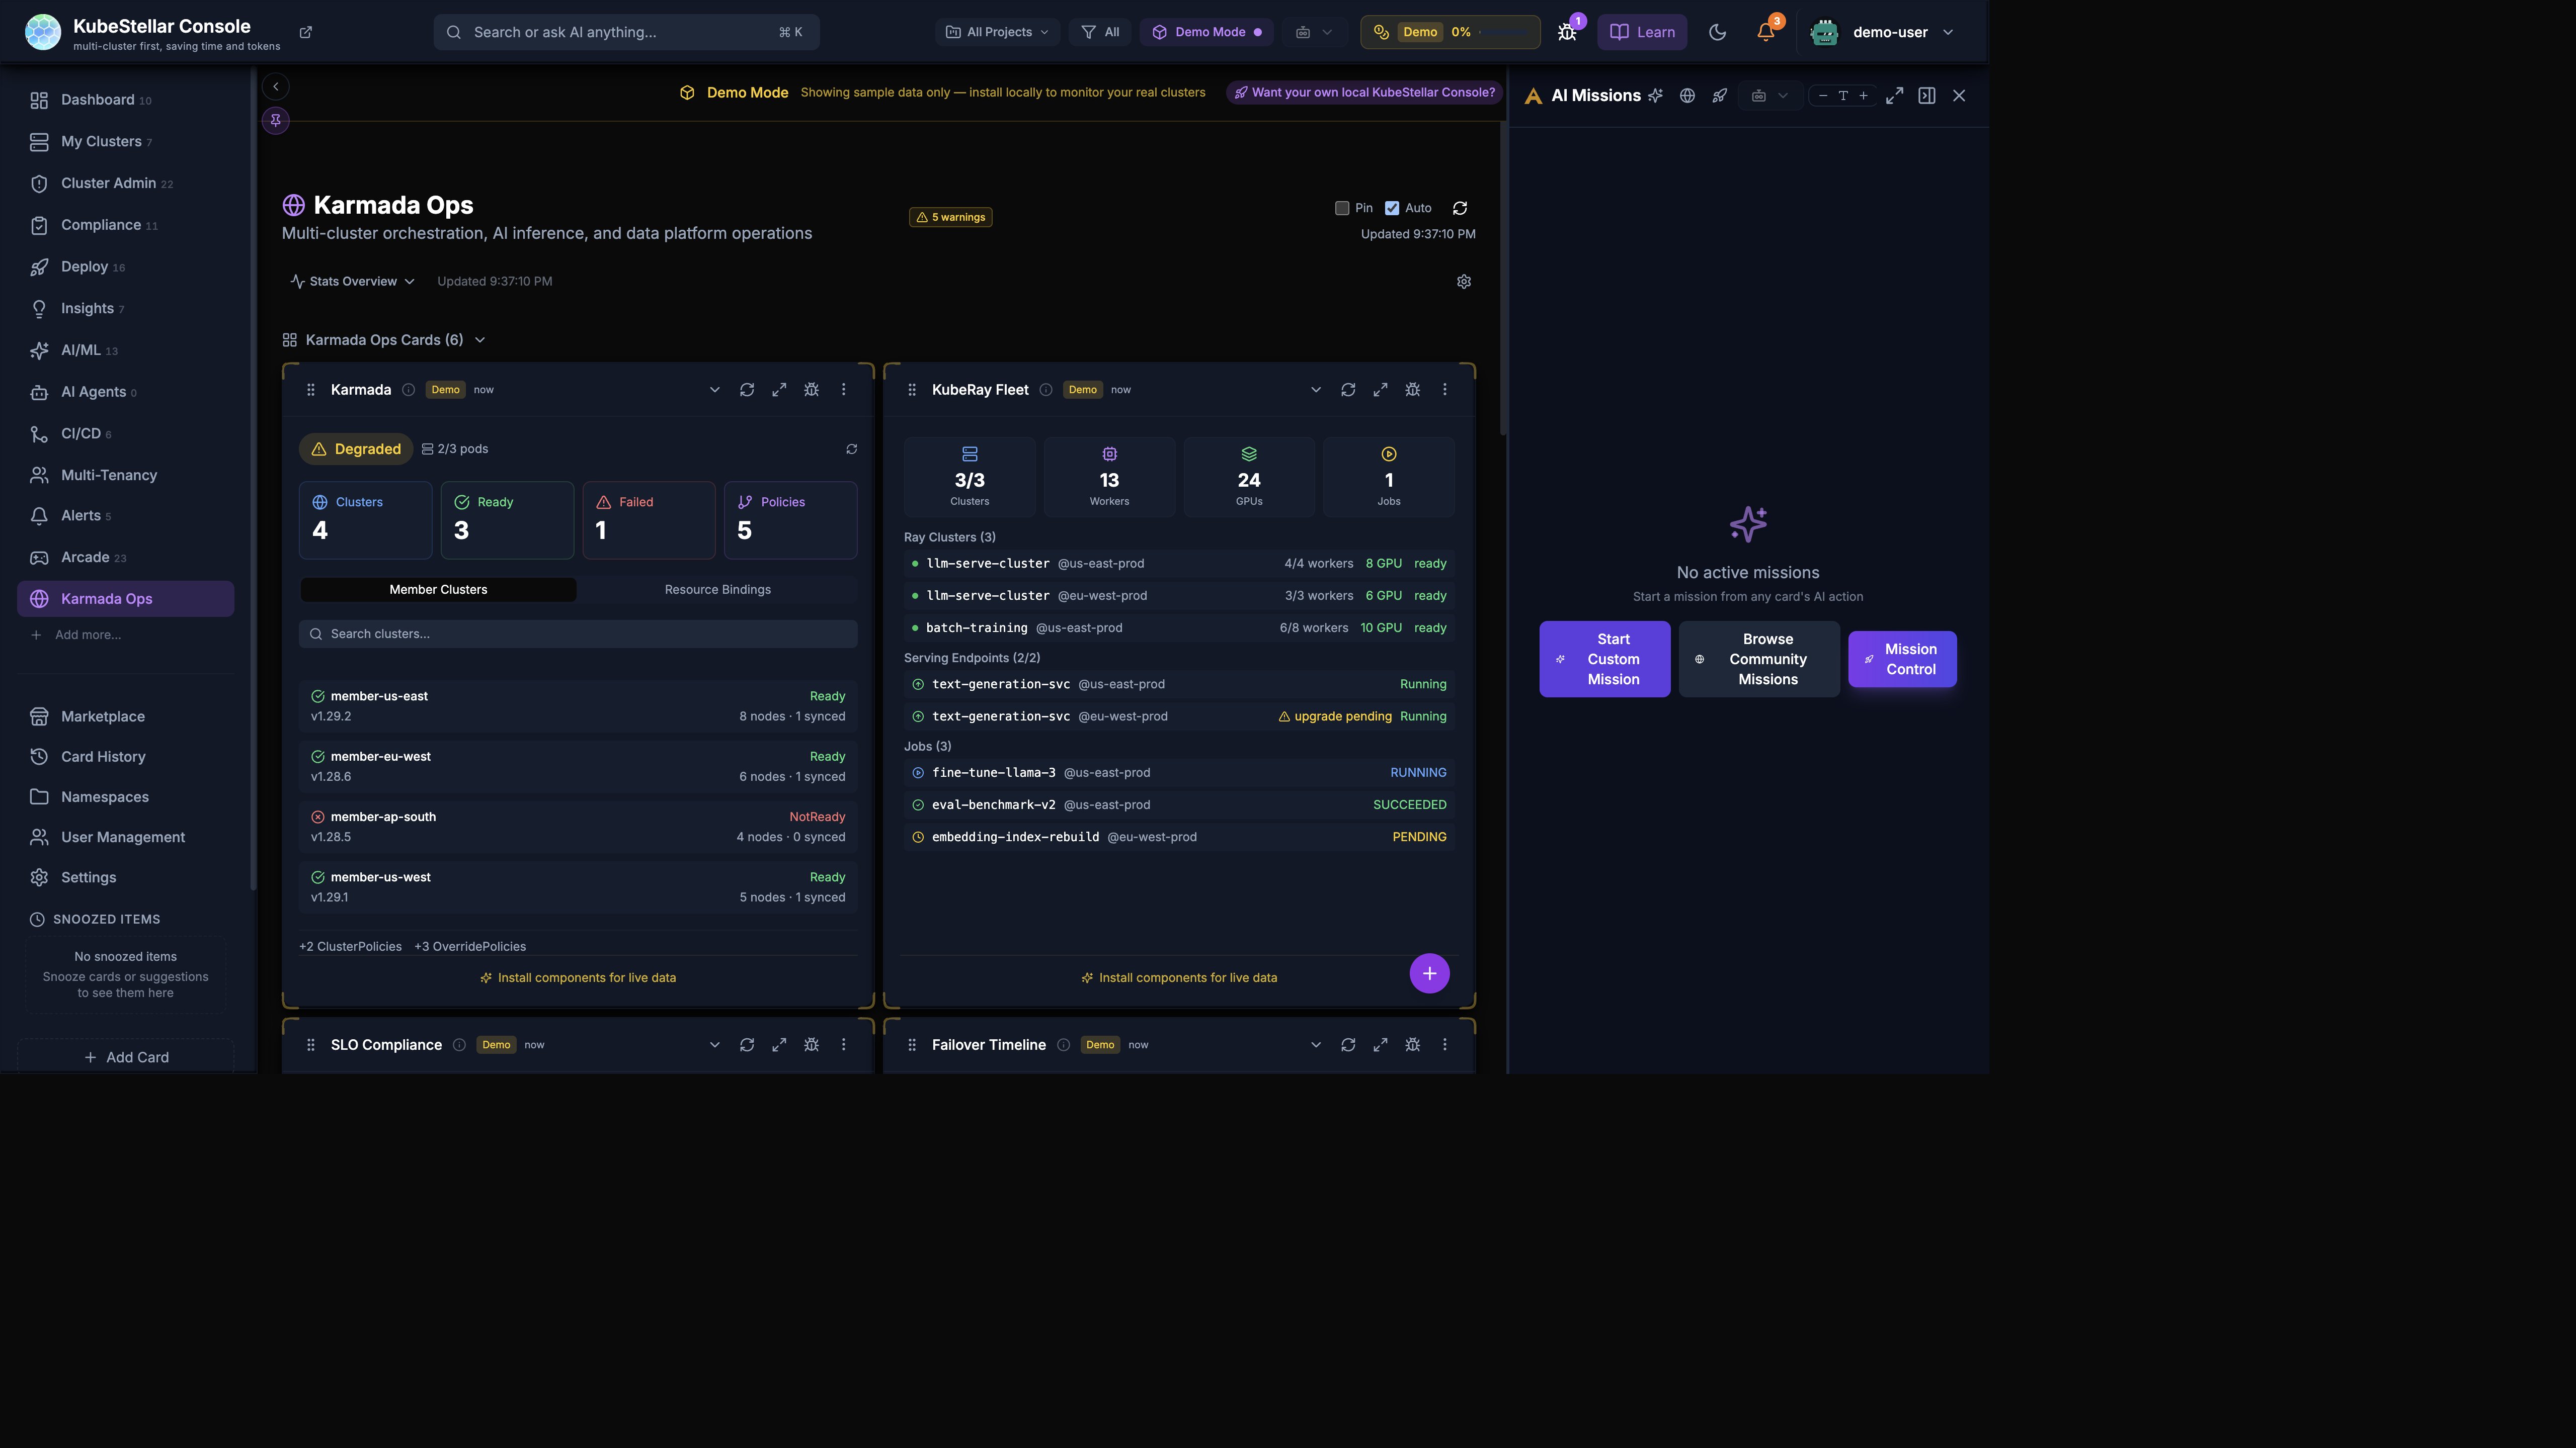Screen dimensions: 2576x1448
Task: Expand KubeRay Fleet card to fullscreen
Action: 1380,390
